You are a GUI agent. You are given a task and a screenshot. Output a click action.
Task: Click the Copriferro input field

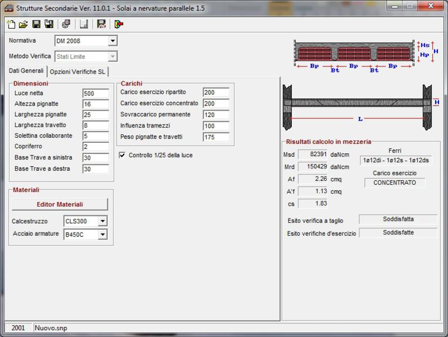[96, 147]
